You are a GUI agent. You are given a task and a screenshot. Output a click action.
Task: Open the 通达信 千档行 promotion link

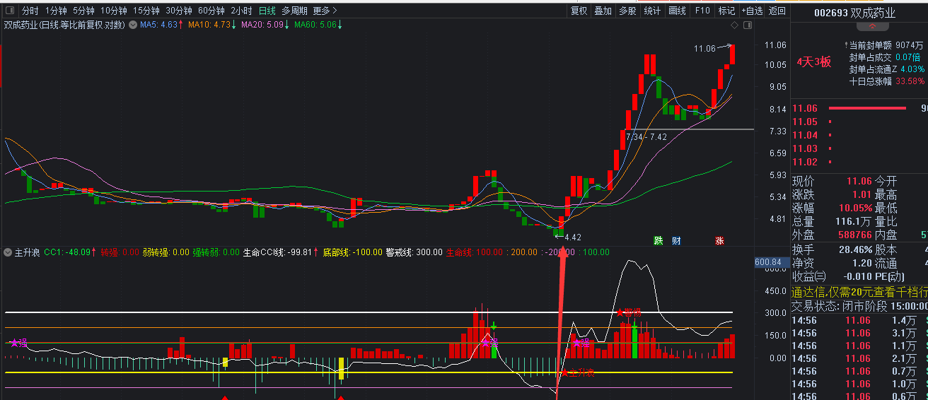(x=859, y=293)
